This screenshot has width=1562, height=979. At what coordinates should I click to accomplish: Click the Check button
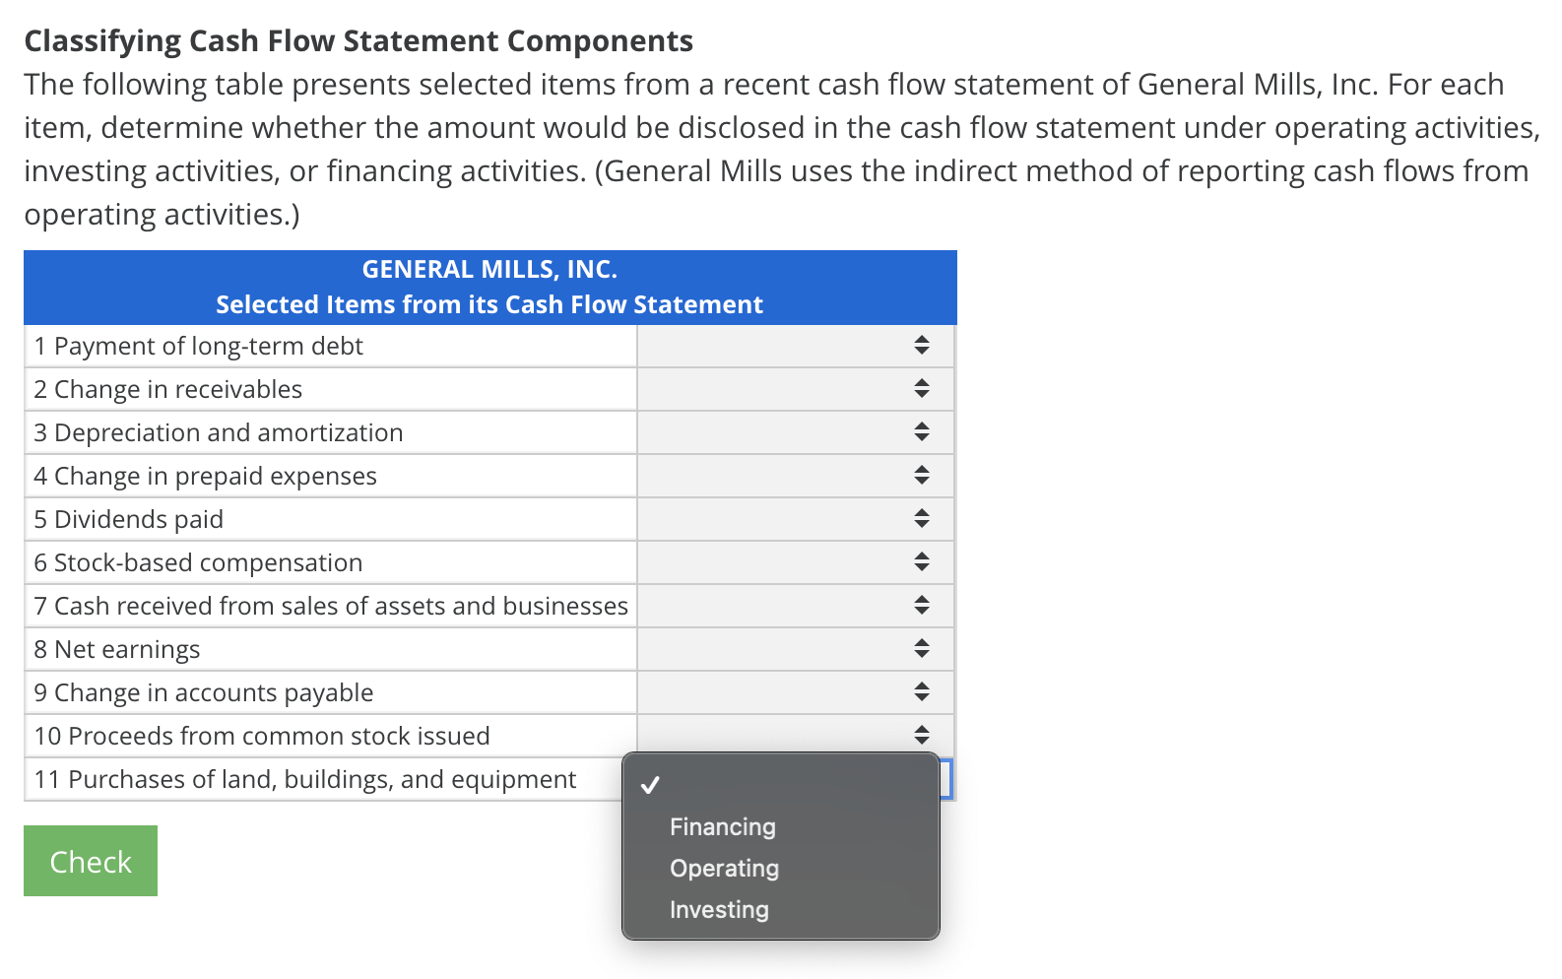pos(90,860)
